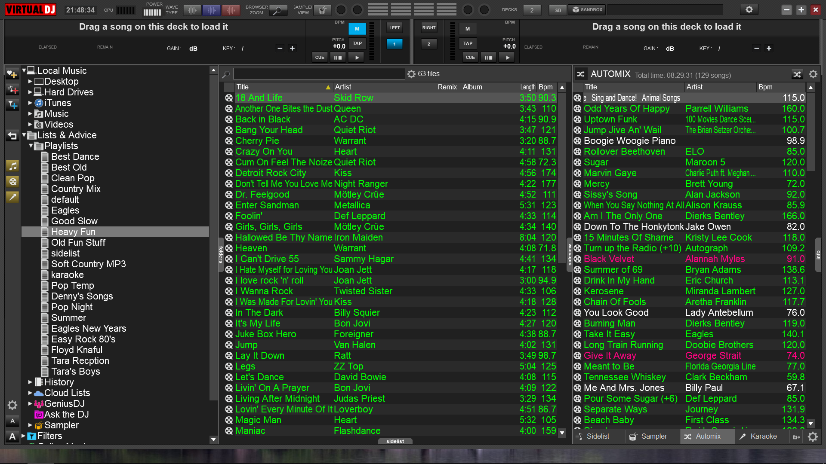The image size is (826, 464).
Task: Click the browser search field
Action: [x=319, y=74]
